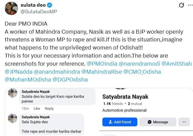Click the Message button

[158, 122]
